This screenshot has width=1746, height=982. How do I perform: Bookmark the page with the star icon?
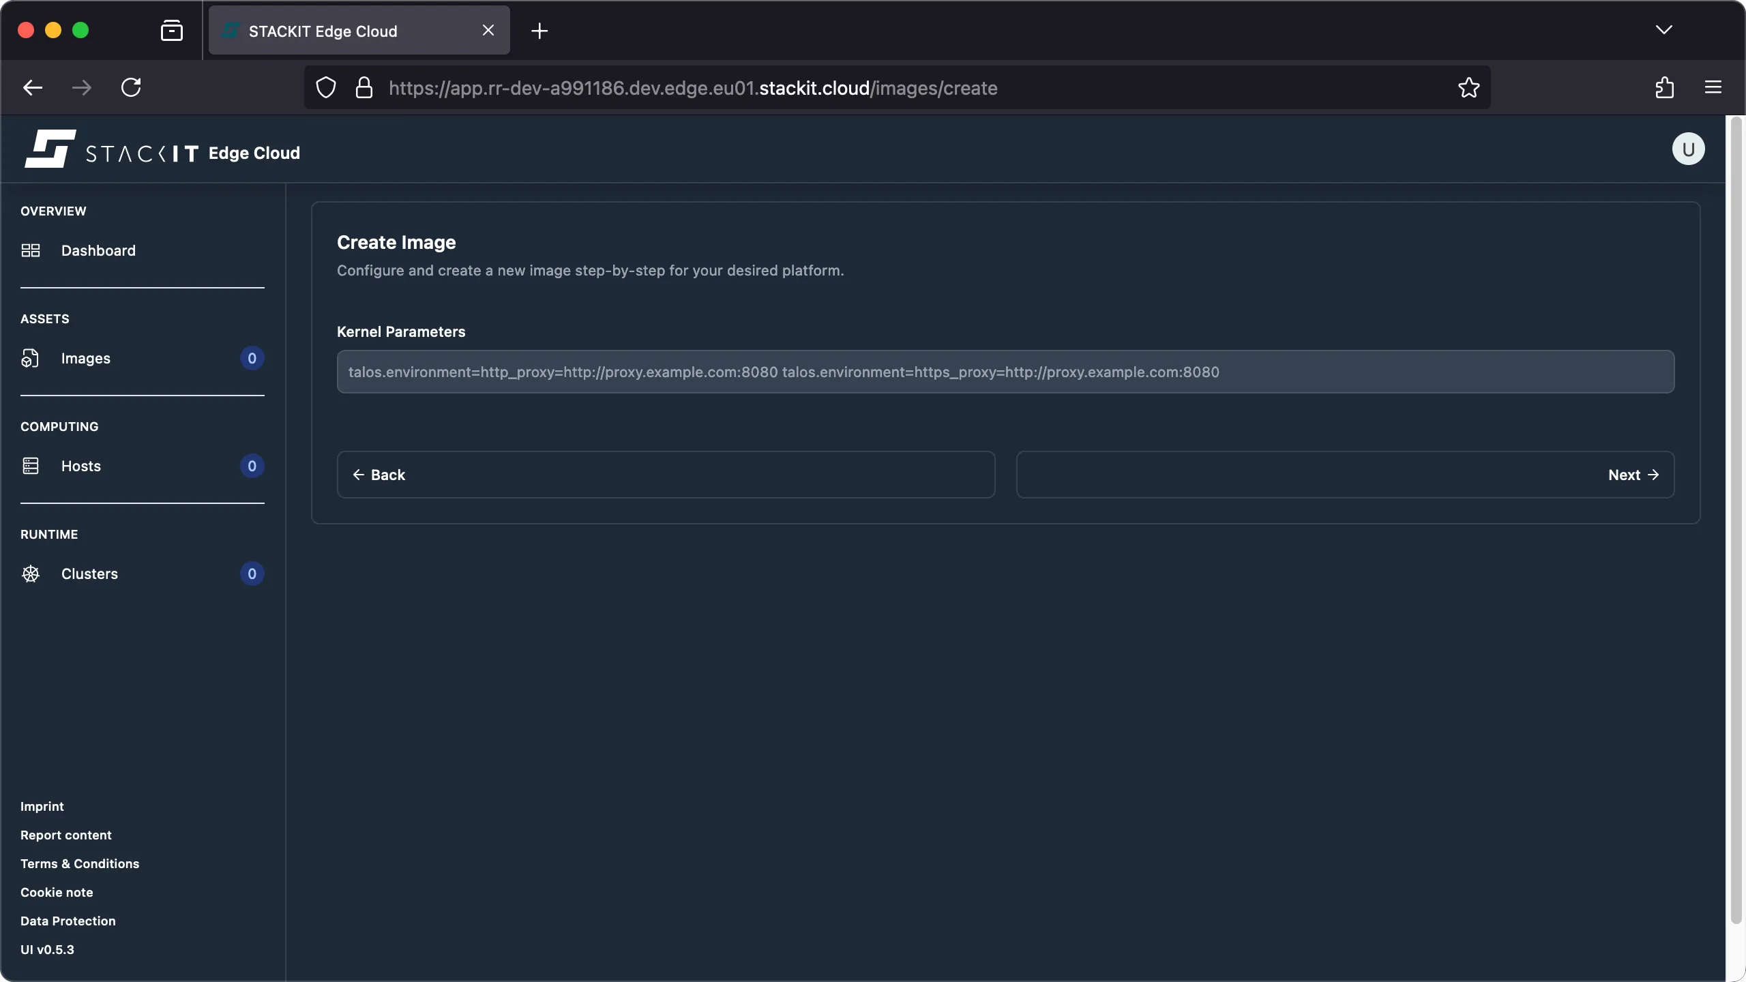point(1468,87)
